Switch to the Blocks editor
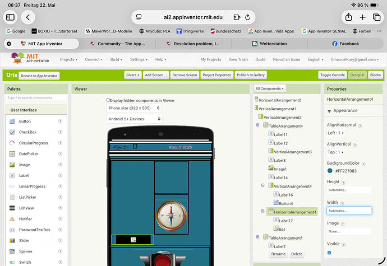The height and width of the screenshot is (266, 387). [375, 75]
